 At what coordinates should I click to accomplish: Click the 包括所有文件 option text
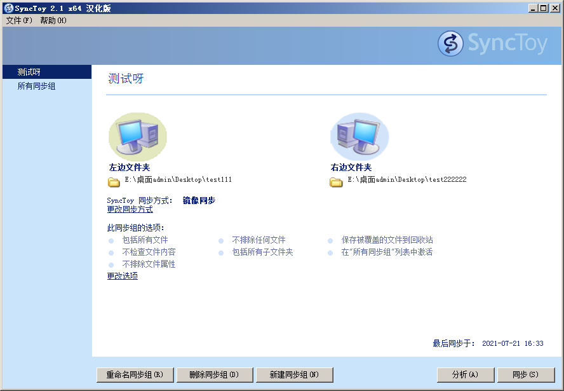pos(145,240)
